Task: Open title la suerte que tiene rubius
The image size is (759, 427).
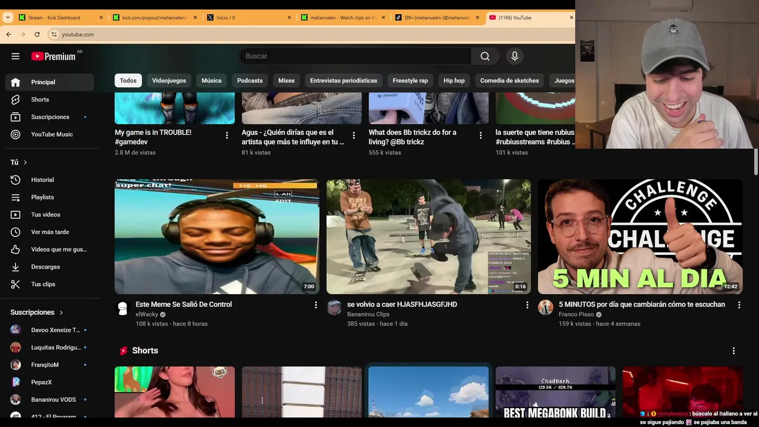Action: 535,137
